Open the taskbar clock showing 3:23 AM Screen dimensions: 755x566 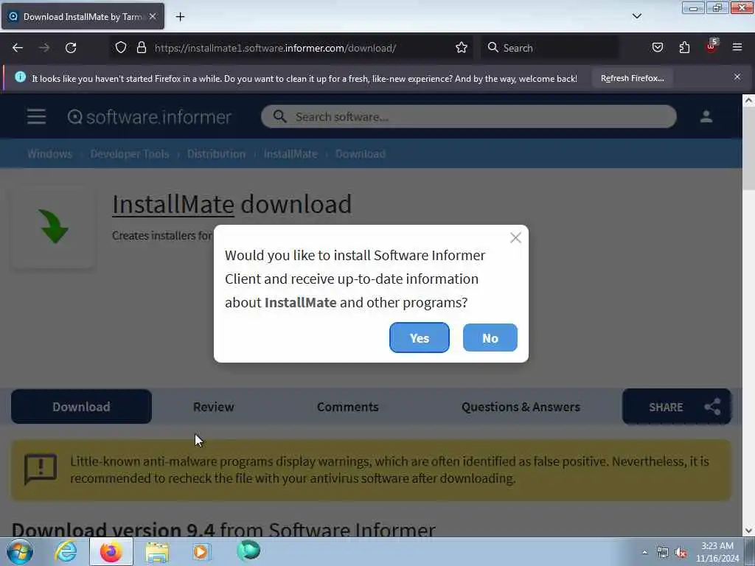(717, 552)
